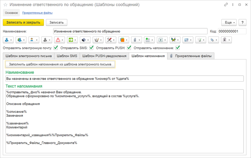
Task: Disable the 'Отправлять напоминание' checkbox
Action: pyautogui.click(x=177, y=48)
